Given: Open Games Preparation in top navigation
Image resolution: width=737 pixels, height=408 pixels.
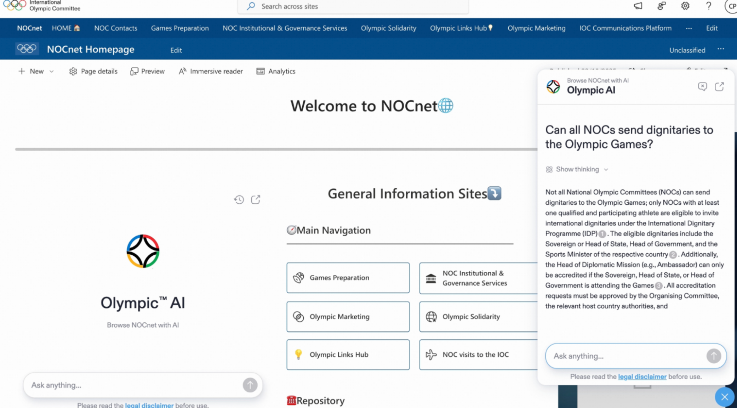Looking at the screenshot, I should (180, 28).
